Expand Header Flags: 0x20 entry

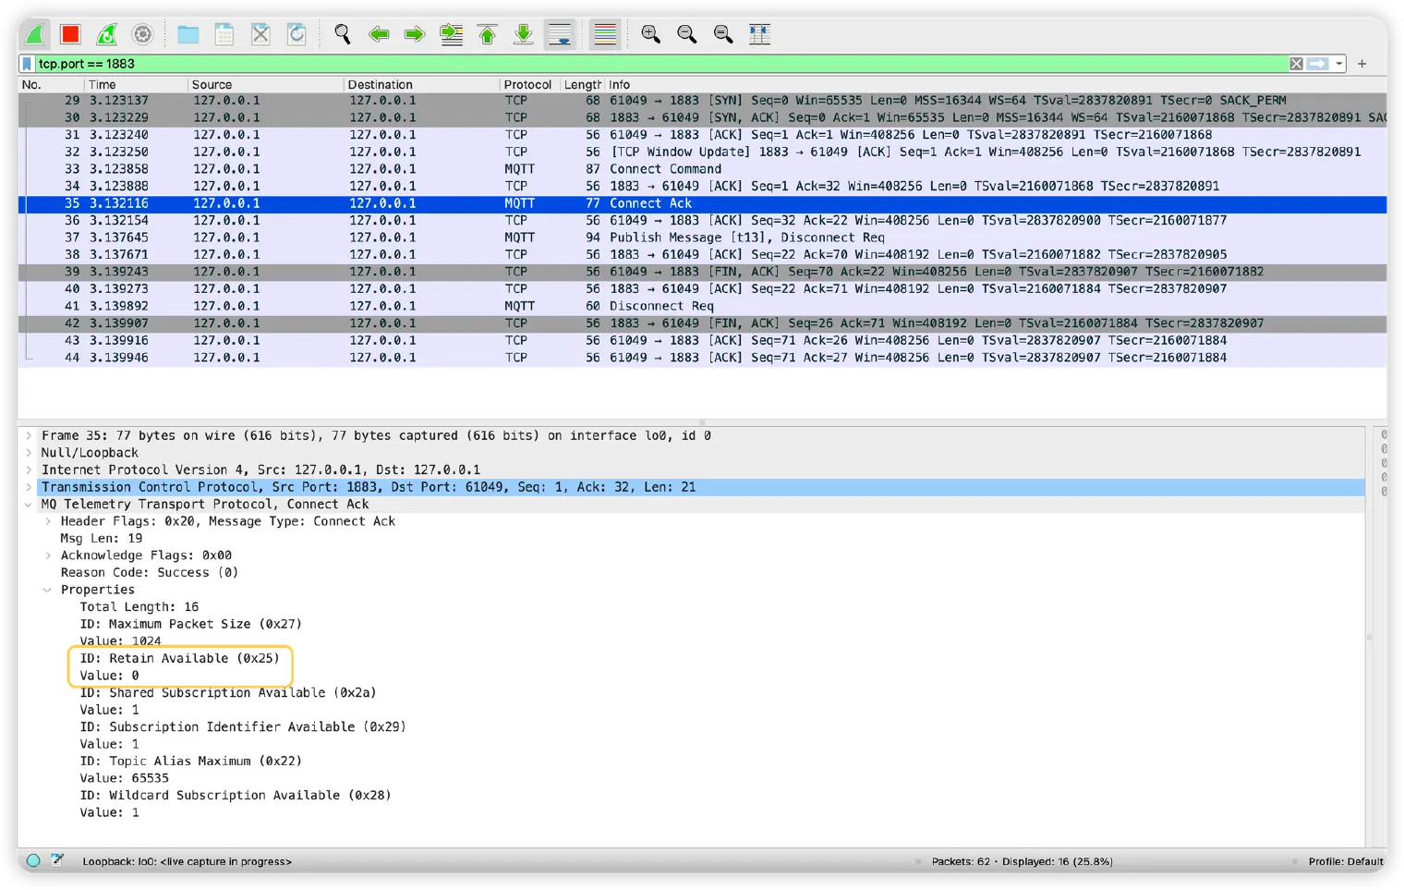(x=48, y=521)
